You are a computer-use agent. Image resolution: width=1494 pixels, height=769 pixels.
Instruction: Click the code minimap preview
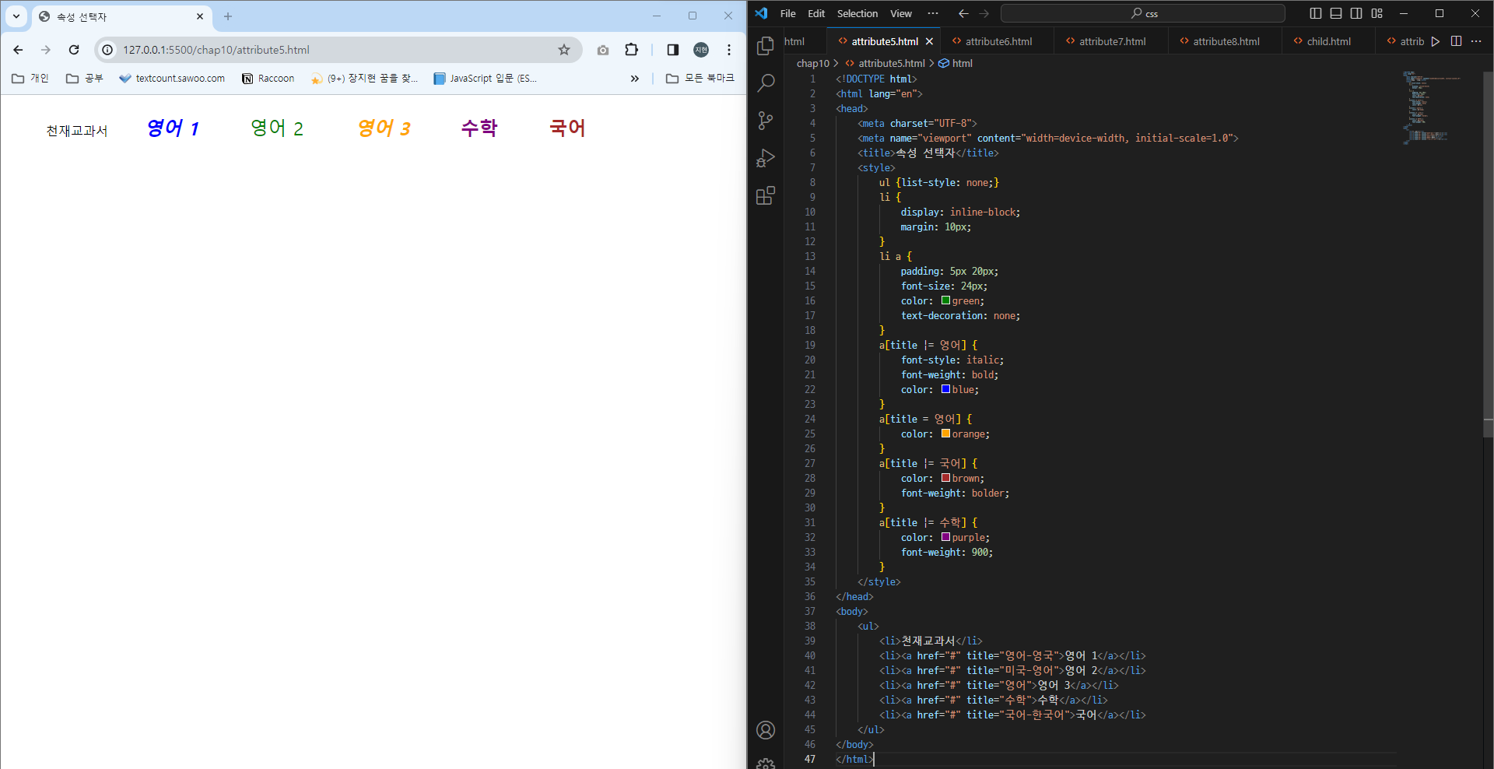coord(1432,107)
